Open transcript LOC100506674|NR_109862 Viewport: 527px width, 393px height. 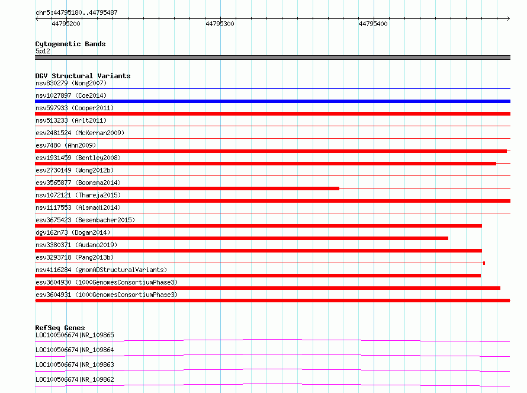coord(75,379)
